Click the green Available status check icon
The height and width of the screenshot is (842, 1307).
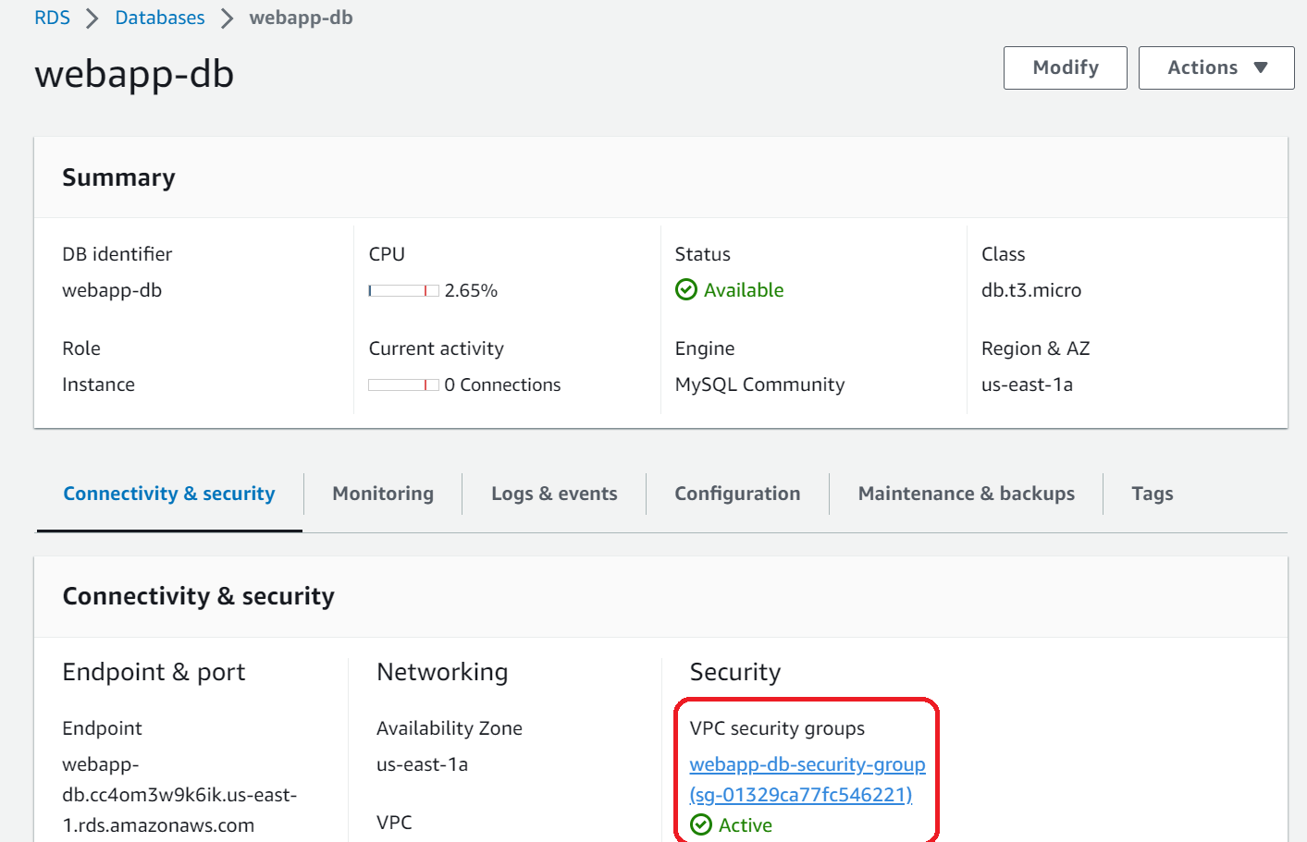click(685, 290)
